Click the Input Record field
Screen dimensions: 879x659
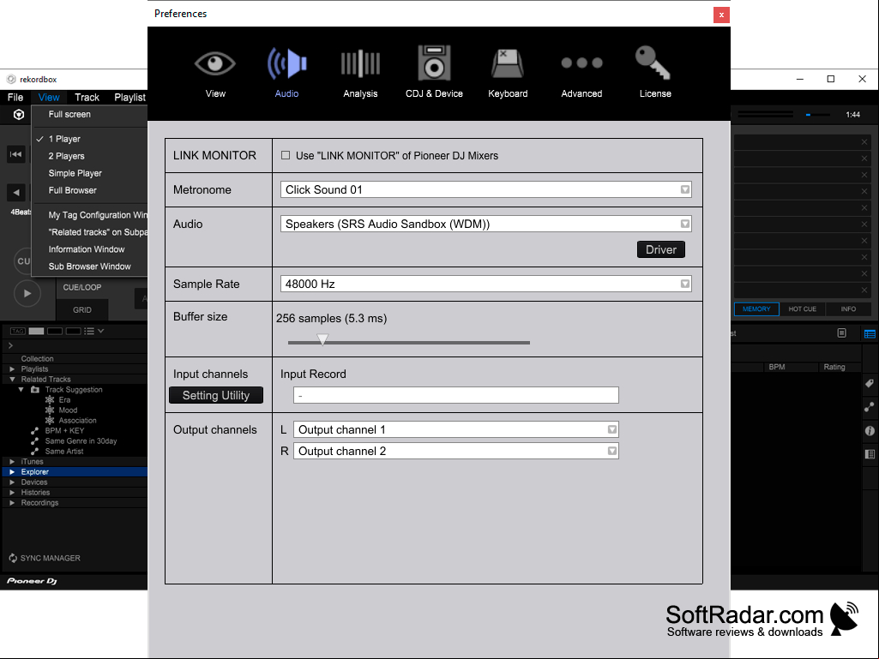[x=455, y=395]
